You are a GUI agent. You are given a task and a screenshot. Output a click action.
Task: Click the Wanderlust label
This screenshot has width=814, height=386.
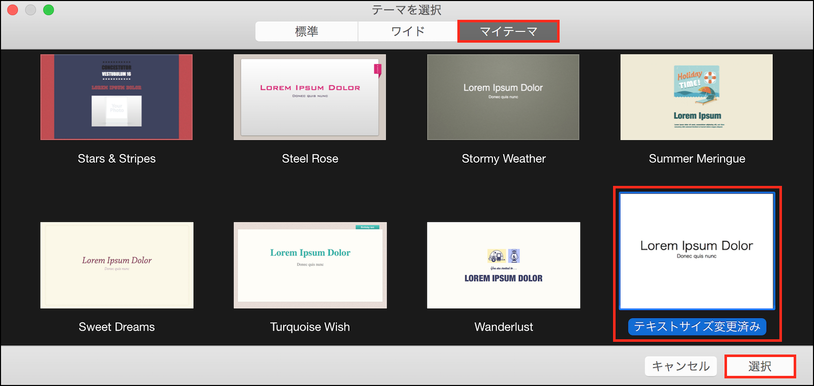(x=504, y=327)
